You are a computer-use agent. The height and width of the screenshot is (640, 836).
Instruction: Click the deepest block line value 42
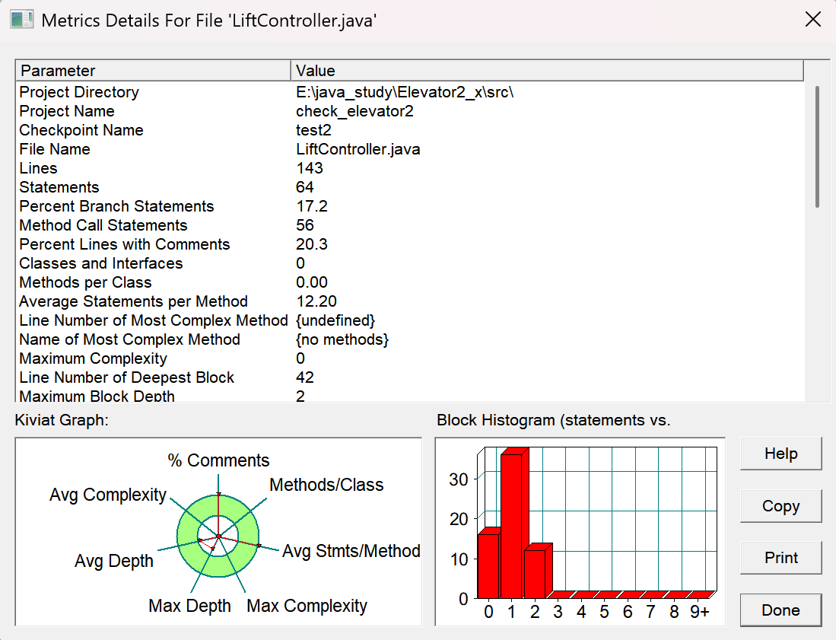[x=304, y=377]
